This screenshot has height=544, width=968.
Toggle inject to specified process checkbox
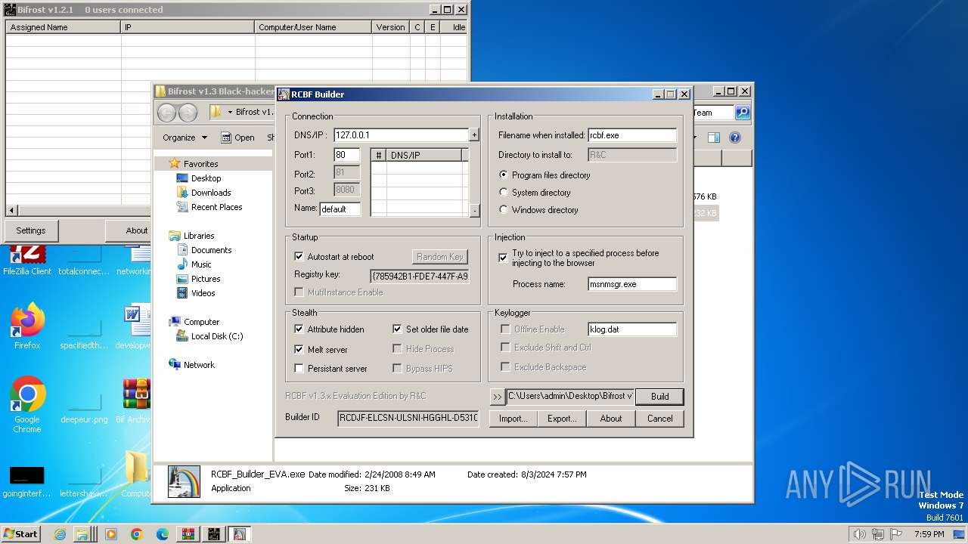click(503, 258)
